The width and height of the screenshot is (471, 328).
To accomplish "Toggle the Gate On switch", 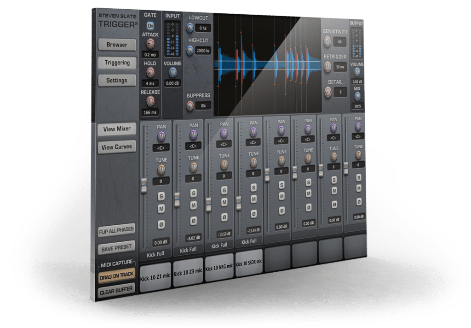I will pyautogui.click(x=150, y=26).
